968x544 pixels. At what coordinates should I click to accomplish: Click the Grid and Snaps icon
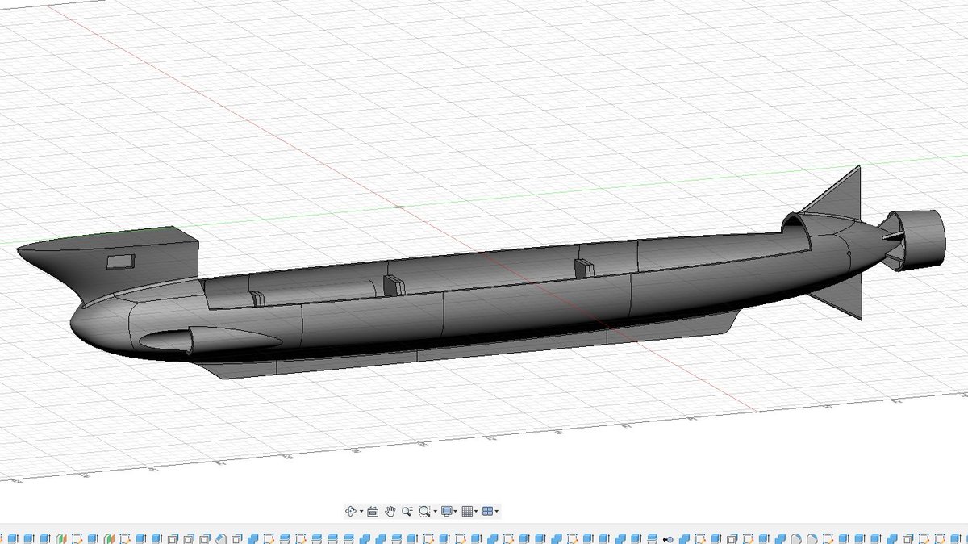[x=467, y=511]
